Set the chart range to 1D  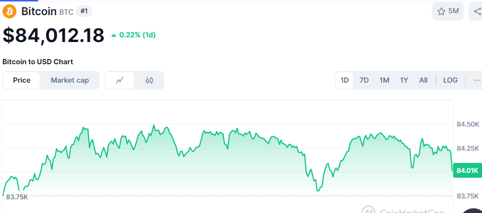click(344, 80)
